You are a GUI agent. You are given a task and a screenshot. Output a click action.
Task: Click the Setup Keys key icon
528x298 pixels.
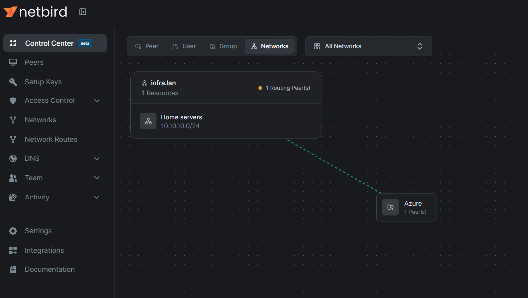13,82
